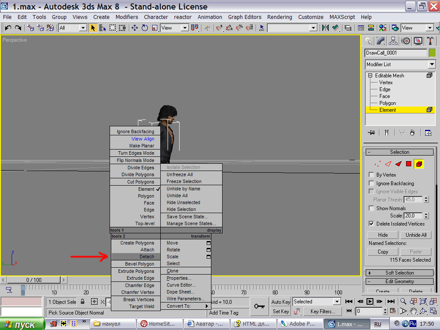Screen dimensions: 440x330
Task: Click the Copy named selection button
Action: click(x=383, y=252)
